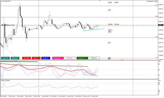Click the Delete SL button

[x=46, y=58]
